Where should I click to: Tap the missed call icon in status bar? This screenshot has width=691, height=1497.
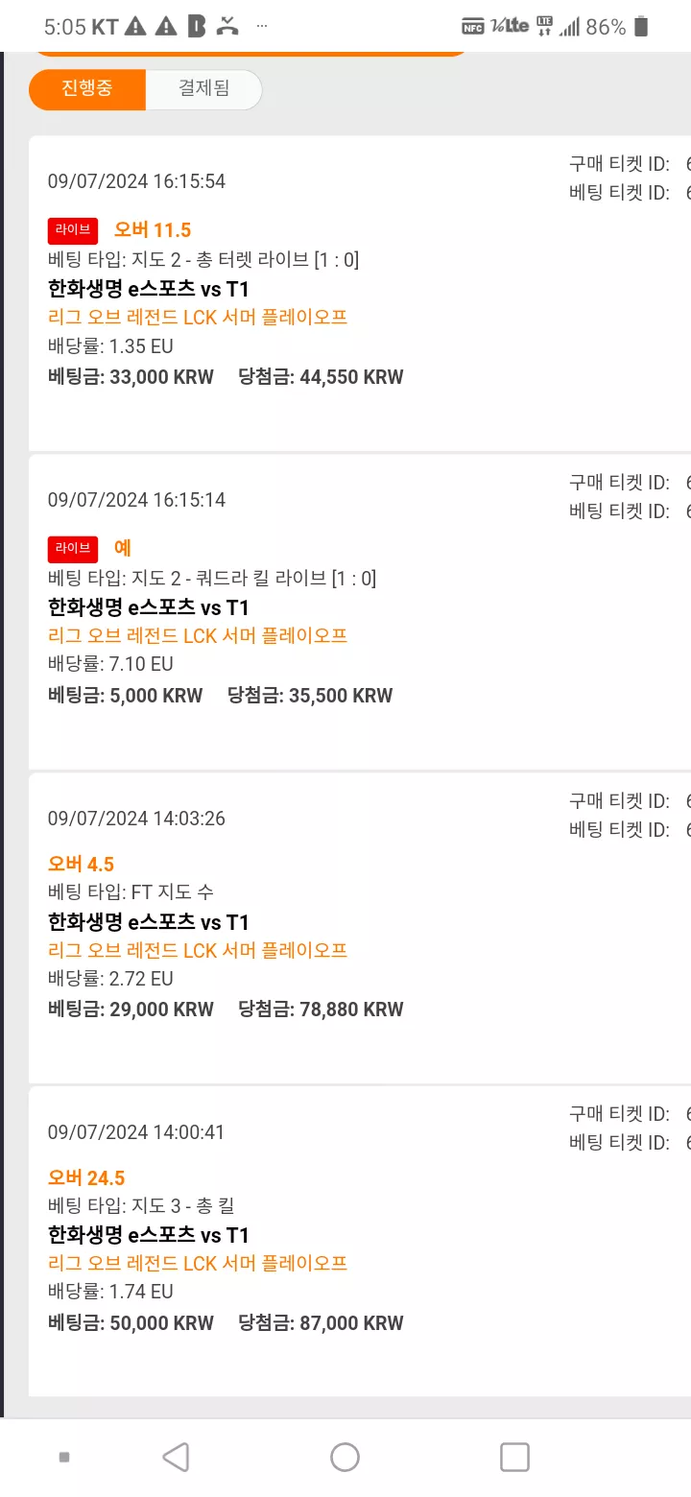pos(226,27)
